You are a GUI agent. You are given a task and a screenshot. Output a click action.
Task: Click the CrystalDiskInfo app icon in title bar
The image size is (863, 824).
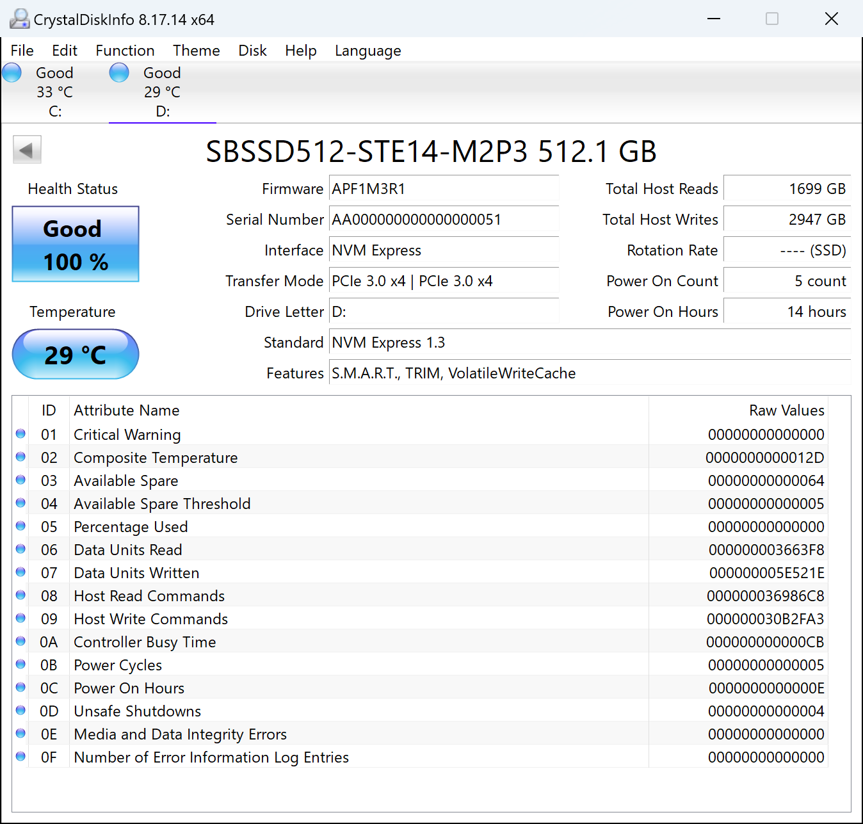tap(19, 19)
